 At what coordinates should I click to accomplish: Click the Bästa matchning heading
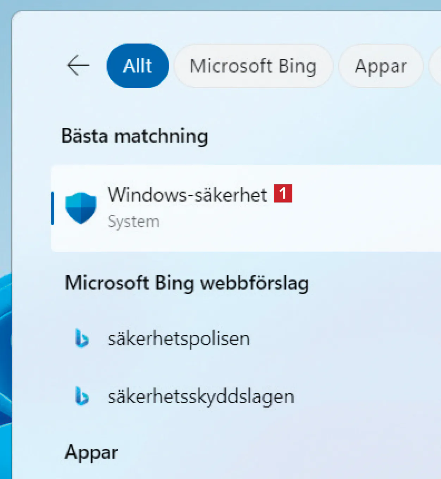[x=135, y=136]
